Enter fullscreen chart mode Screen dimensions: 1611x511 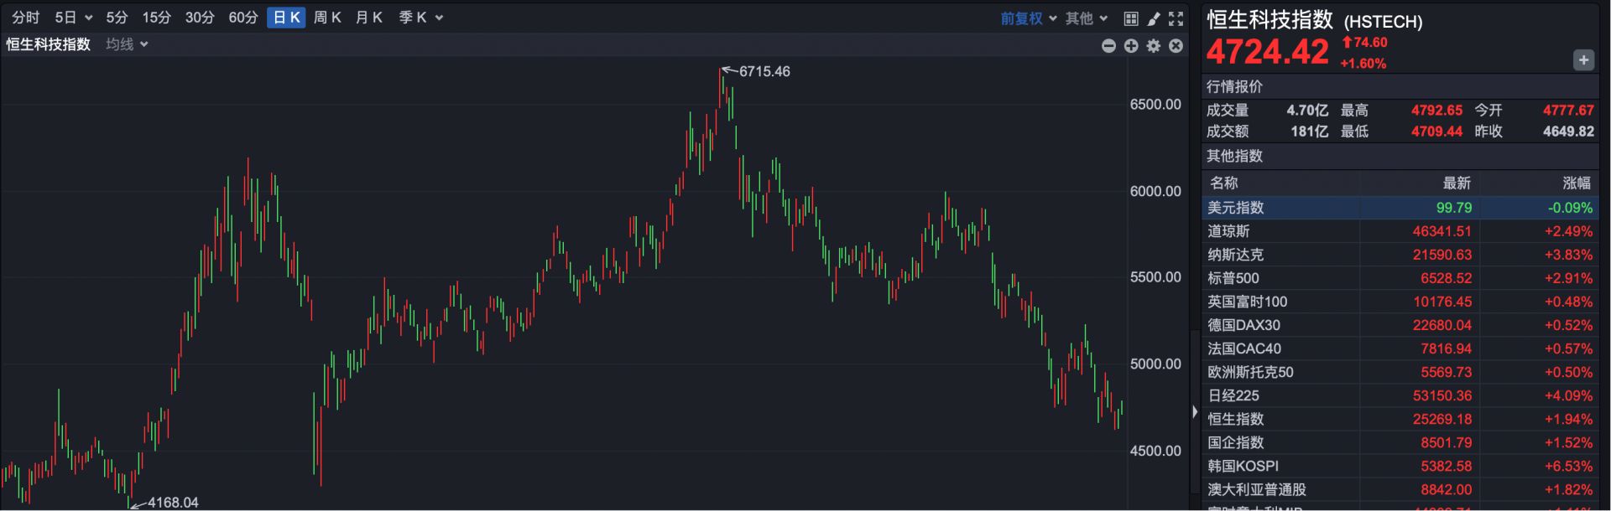click(x=1176, y=18)
